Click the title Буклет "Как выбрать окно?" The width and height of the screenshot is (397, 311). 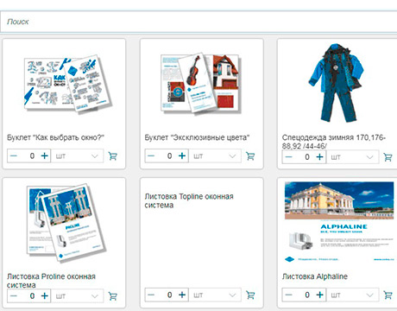tap(55, 137)
